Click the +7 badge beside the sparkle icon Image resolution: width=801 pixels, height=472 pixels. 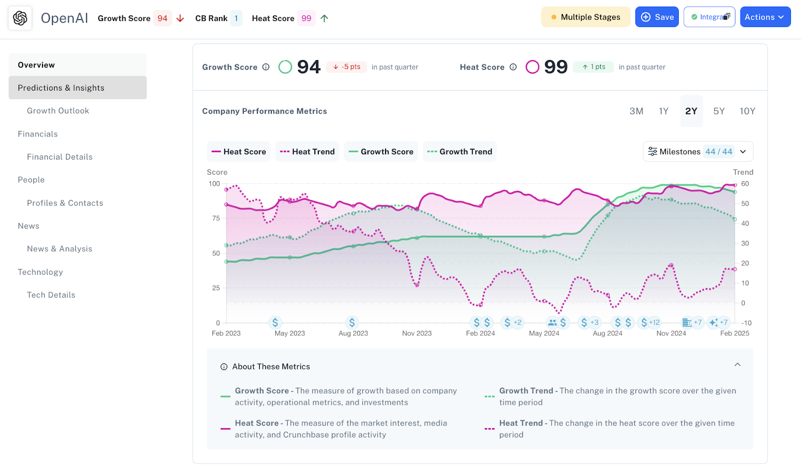tap(724, 322)
